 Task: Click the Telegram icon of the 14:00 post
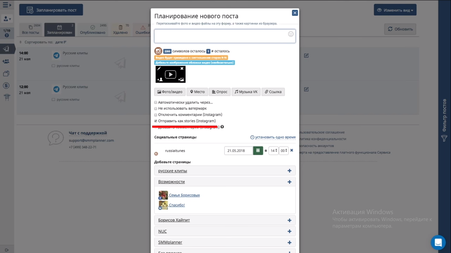pos(56,55)
